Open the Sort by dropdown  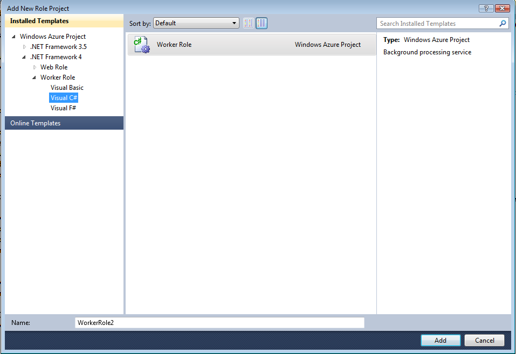tap(196, 23)
